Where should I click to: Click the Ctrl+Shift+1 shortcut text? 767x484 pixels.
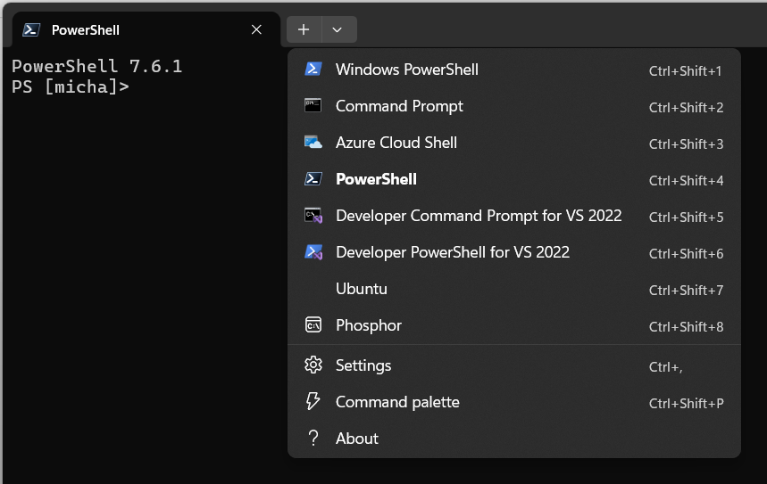pyautogui.click(x=686, y=70)
